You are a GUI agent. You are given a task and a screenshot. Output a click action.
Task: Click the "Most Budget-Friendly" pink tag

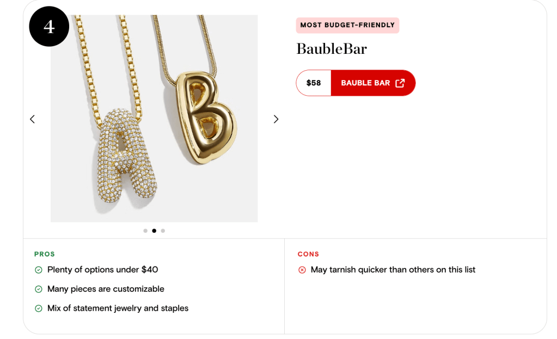[347, 25]
